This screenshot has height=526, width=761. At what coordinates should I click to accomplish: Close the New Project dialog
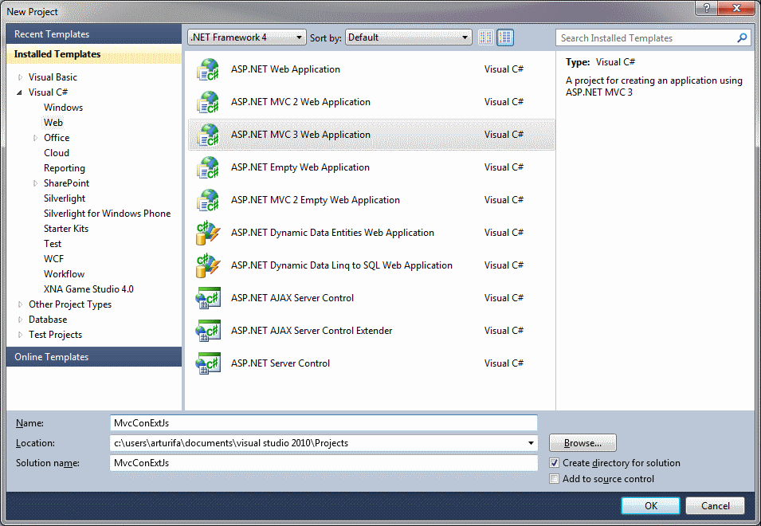tap(736, 8)
